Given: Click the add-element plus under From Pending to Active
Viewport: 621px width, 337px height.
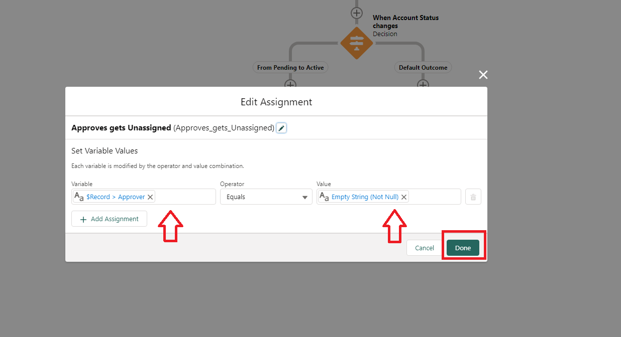Looking at the screenshot, I should 290,84.
